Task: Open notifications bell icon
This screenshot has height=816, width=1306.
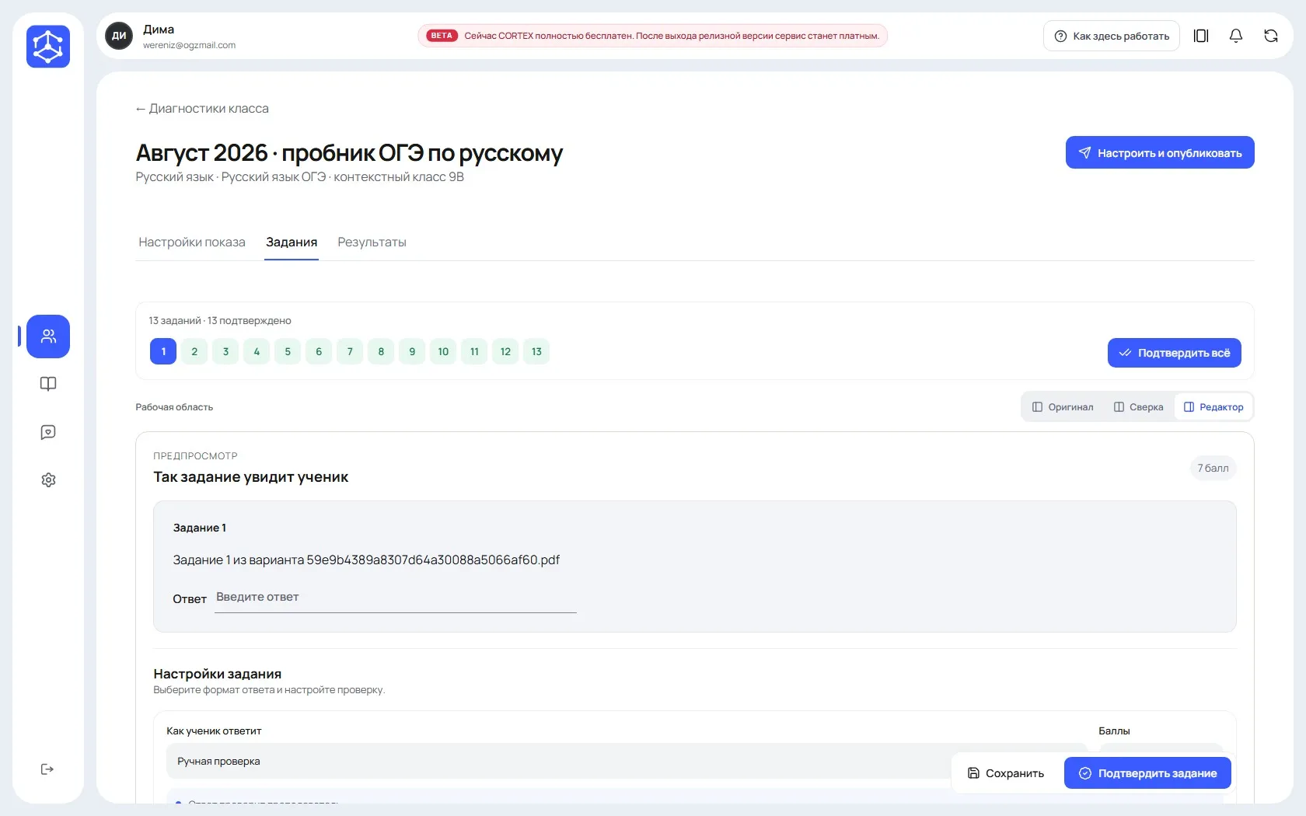Action: (1236, 36)
